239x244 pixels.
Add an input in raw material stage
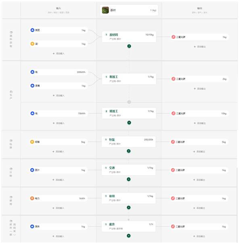click(x=59, y=53)
